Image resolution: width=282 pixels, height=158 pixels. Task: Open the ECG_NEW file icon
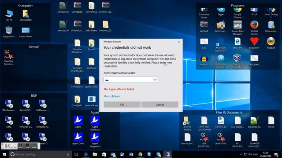[237, 122]
